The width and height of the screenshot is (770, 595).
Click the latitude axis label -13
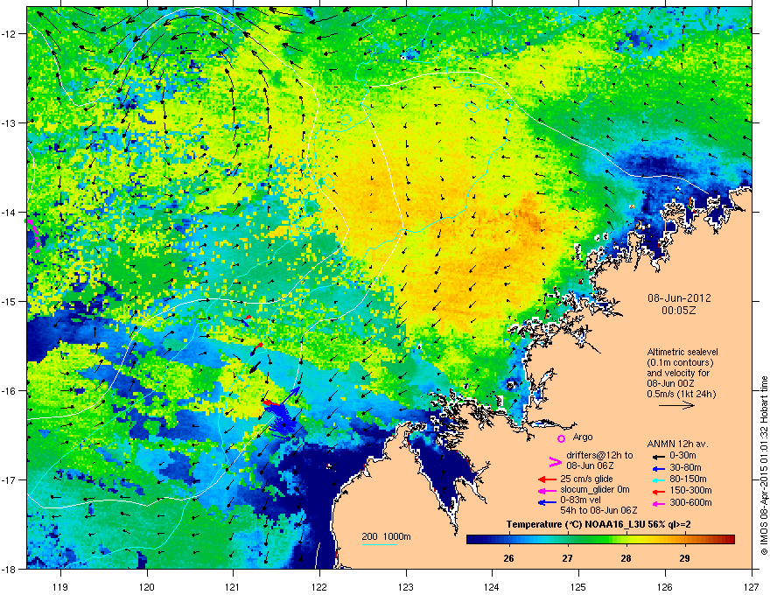(9, 122)
